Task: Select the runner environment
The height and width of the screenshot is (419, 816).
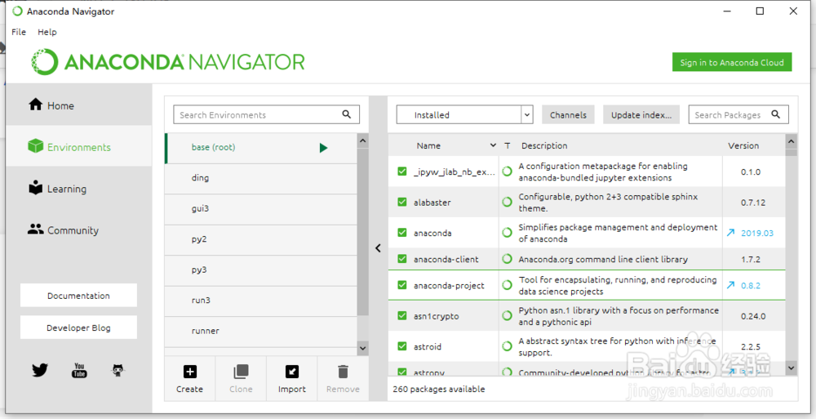Action: click(x=261, y=332)
